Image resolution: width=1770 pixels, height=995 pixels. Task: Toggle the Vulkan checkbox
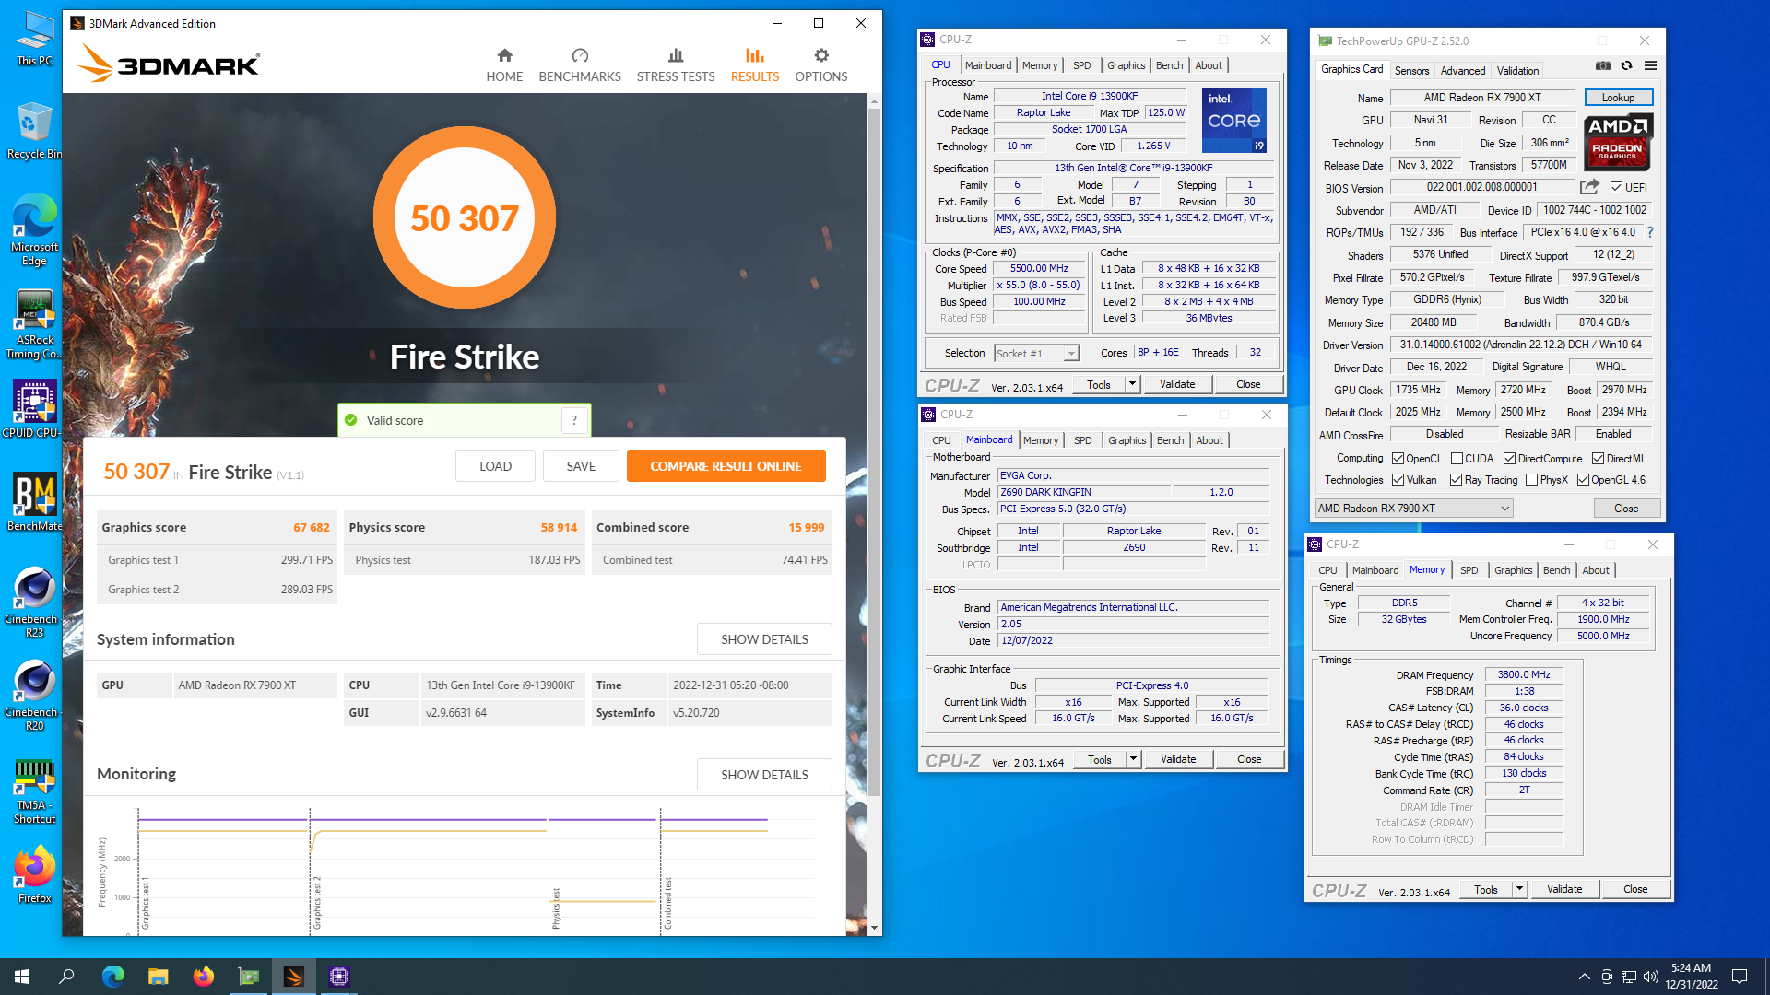1398,480
